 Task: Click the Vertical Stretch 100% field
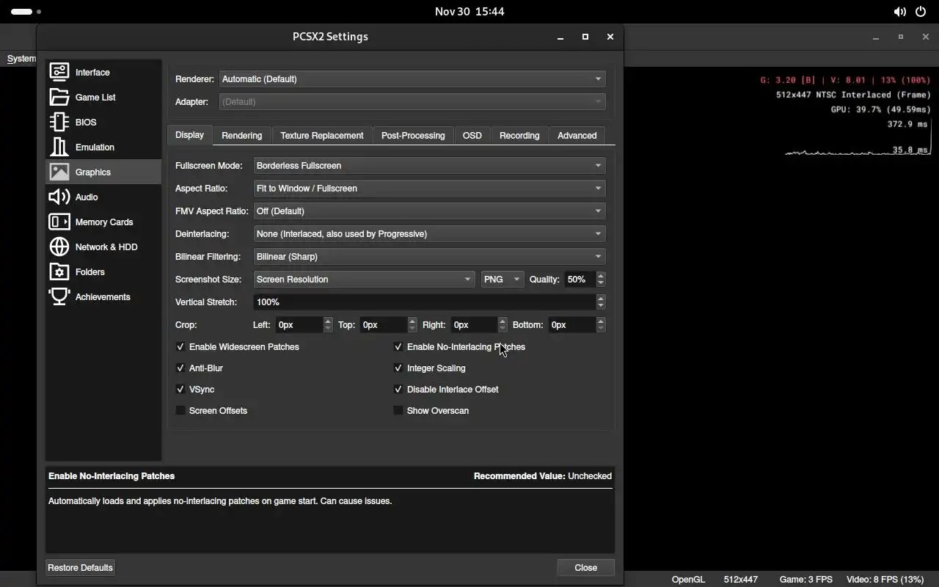point(425,302)
